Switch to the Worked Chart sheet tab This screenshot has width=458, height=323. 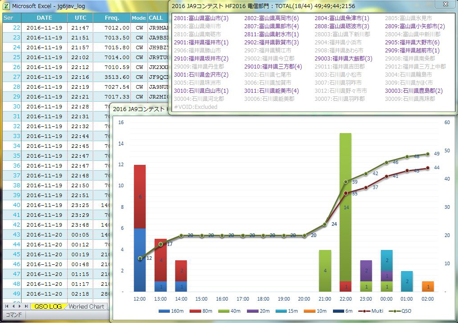pos(87,306)
